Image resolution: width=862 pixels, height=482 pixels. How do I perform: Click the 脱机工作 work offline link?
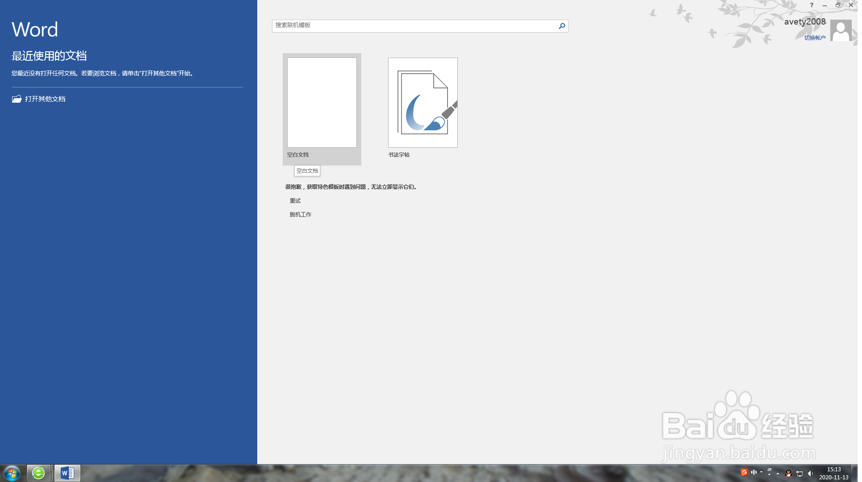[x=301, y=215]
